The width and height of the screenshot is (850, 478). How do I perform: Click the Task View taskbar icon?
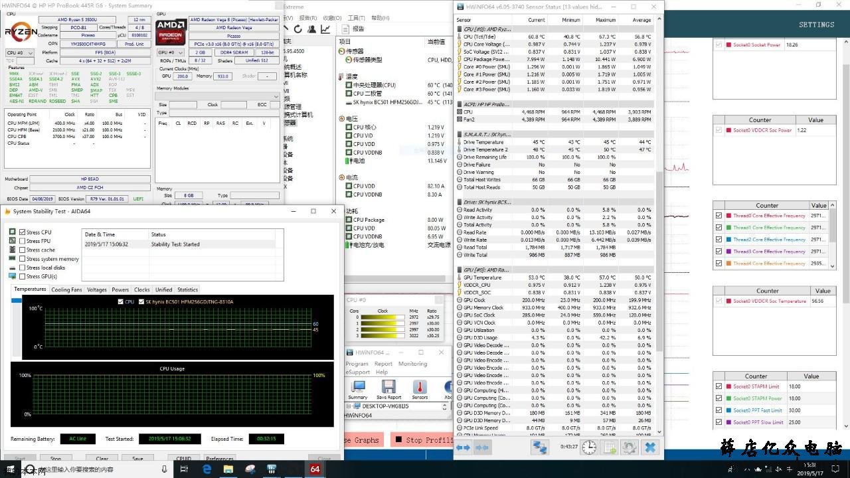click(185, 469)
